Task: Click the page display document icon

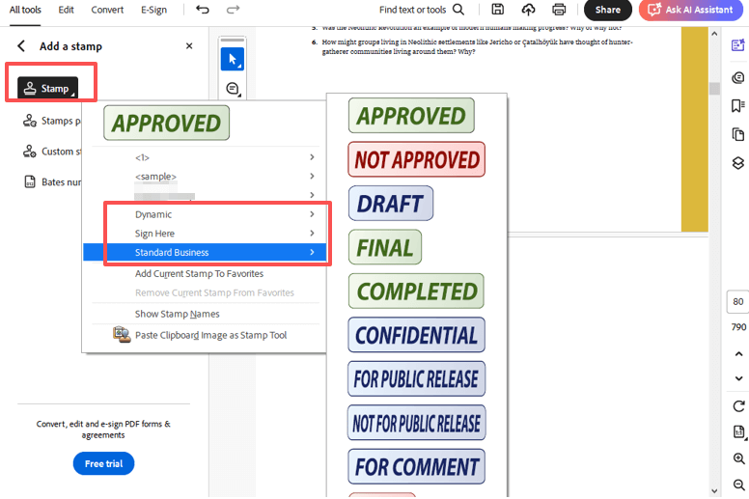Action: (738, 432)
